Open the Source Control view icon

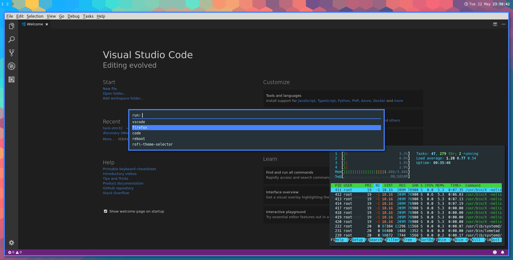pyautogui.click(x=11, y=53)
